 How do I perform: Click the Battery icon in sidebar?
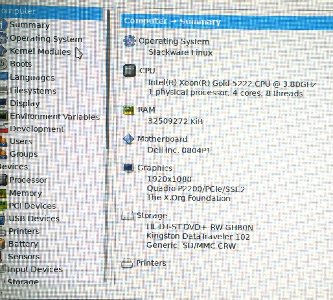(x=2, y=244)
